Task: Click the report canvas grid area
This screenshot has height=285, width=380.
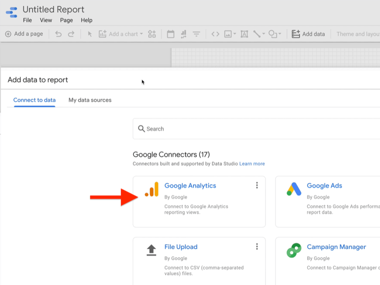Action: pyautogui.click(x=275, y=57)
